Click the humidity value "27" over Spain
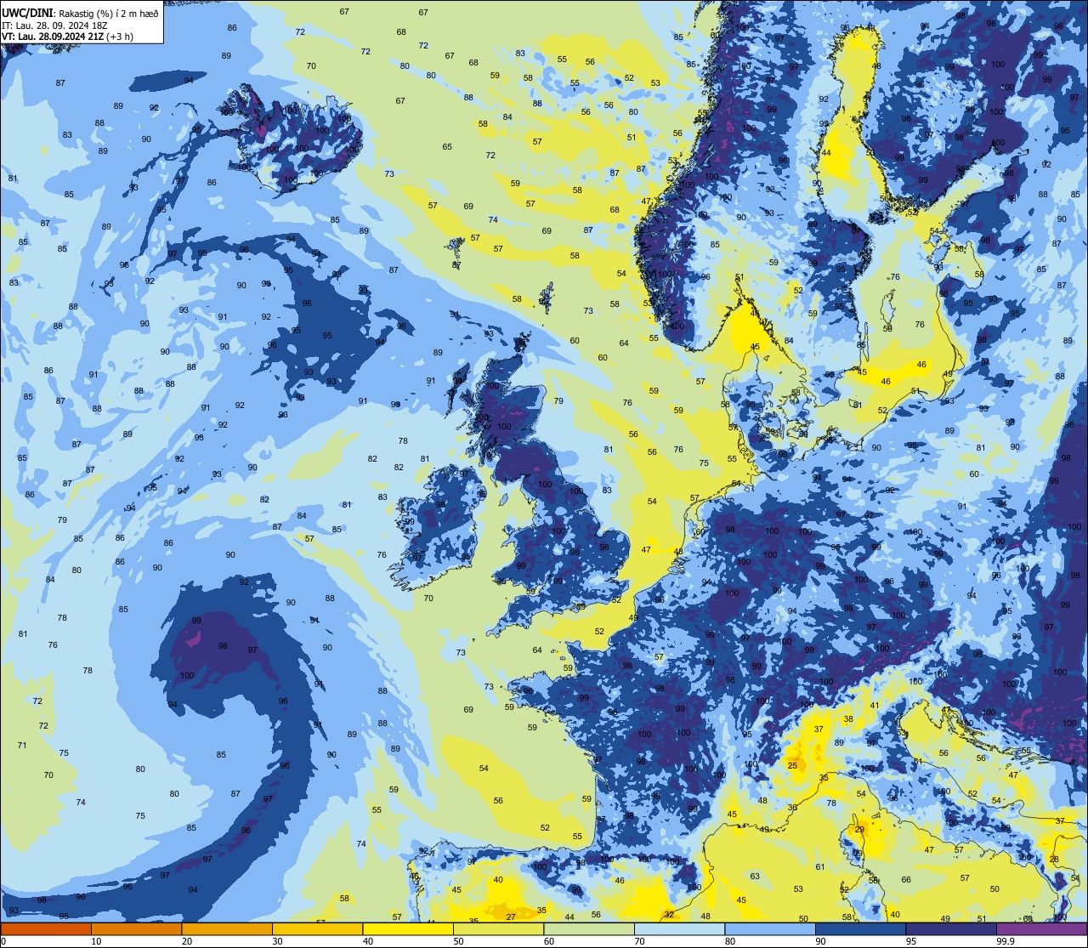 click(511, 917)
